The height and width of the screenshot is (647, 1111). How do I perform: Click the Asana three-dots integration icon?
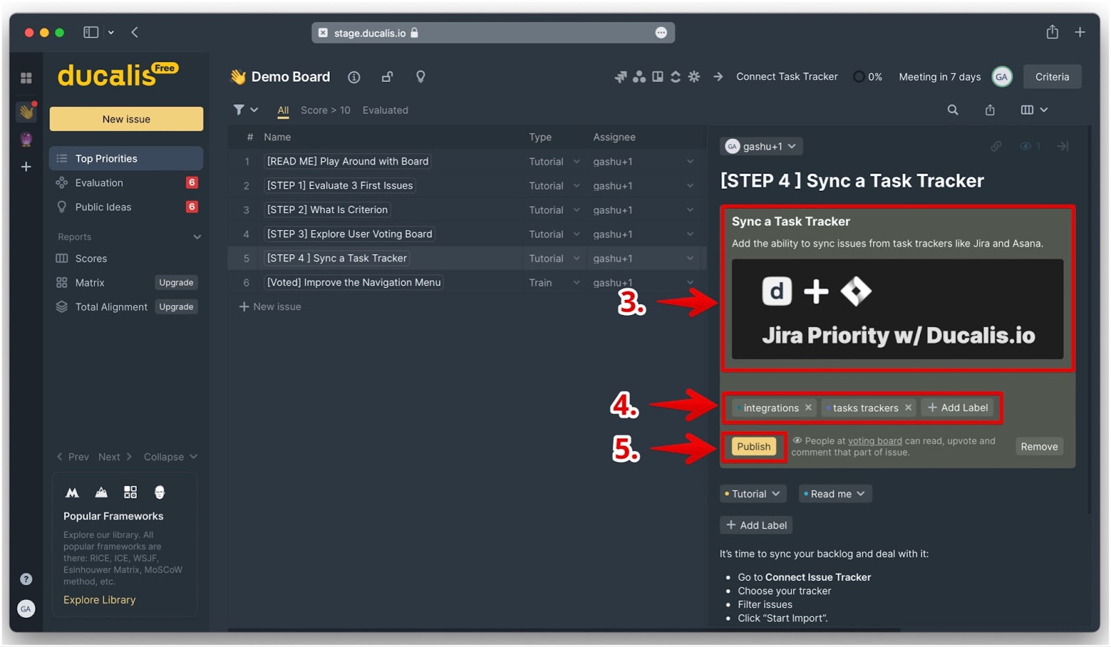tap(639, 76)
